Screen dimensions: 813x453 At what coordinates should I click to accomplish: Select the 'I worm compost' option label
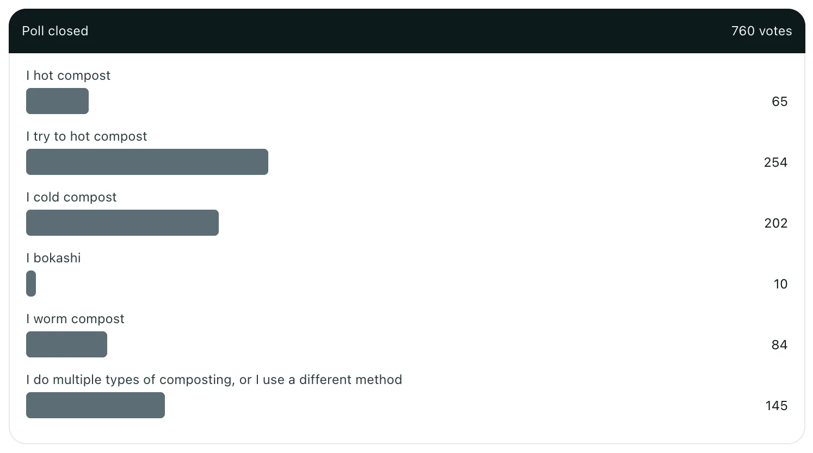click(75, 319)
